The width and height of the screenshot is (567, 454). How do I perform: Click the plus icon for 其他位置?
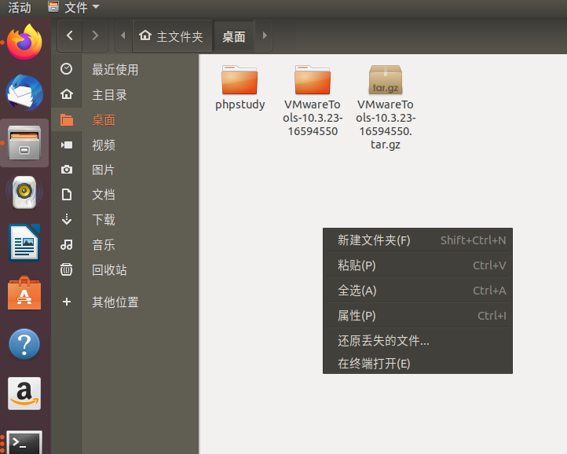67,302
